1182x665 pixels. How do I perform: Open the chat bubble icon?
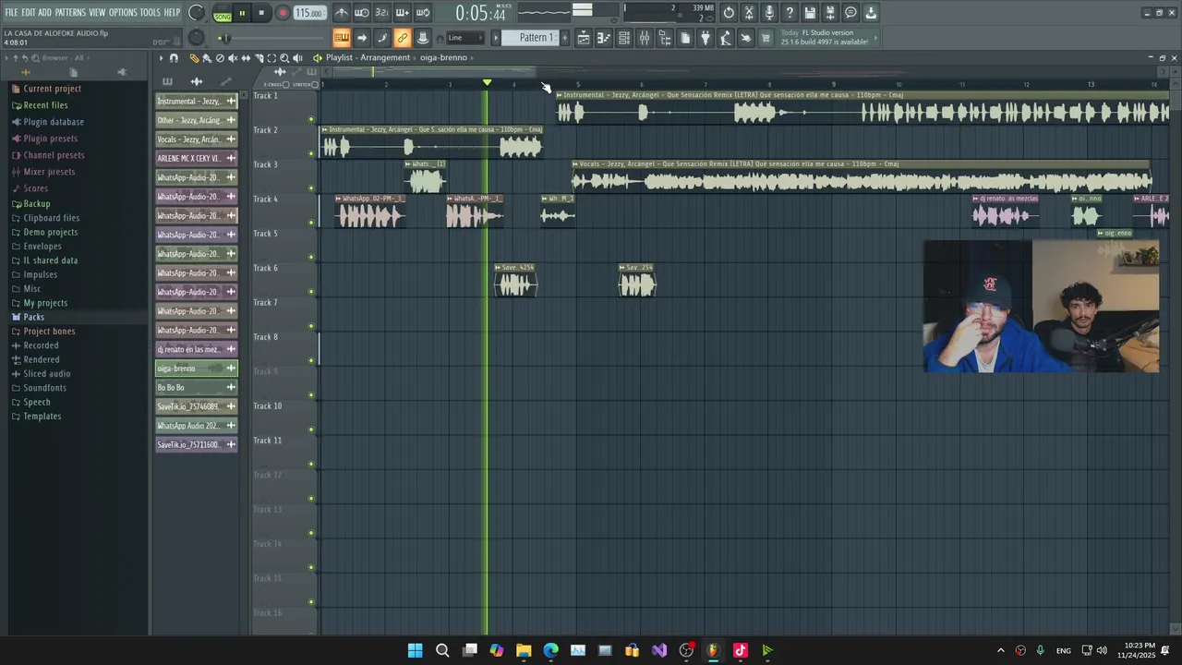point(850,13)
